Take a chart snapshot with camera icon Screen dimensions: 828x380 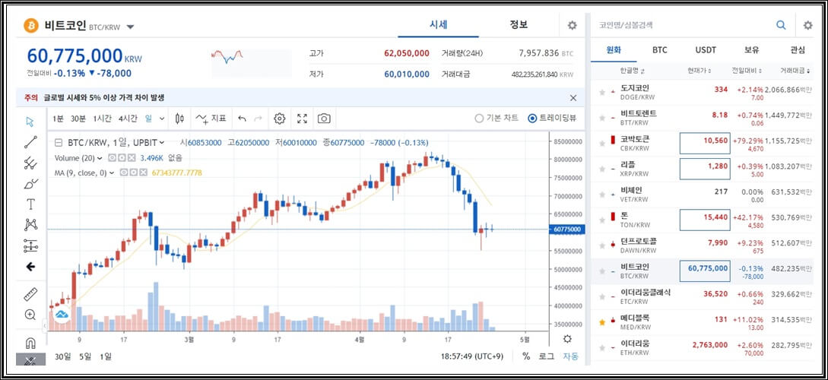pos(324,119)
